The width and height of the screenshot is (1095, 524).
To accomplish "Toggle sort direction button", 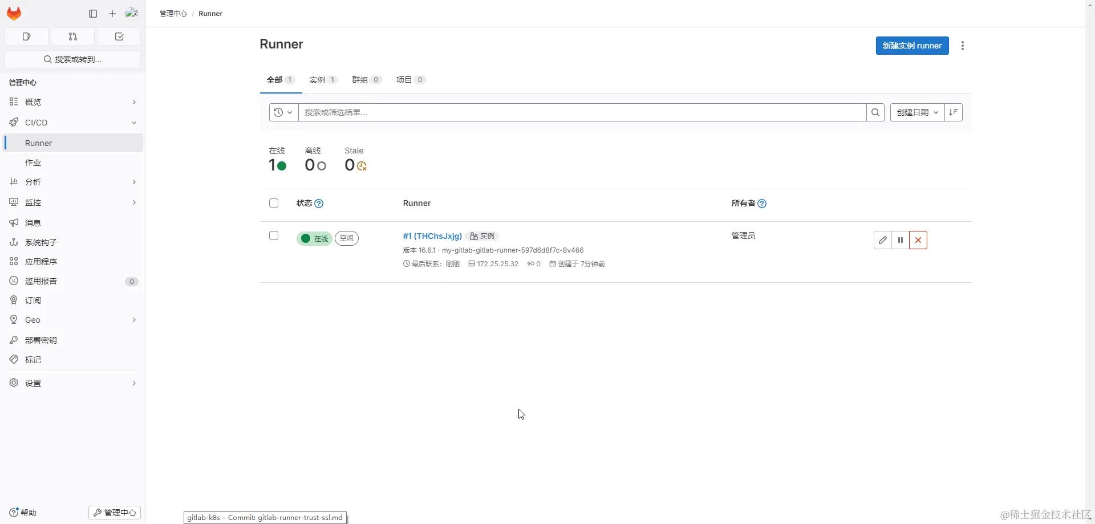I will (x=954, y=112).
